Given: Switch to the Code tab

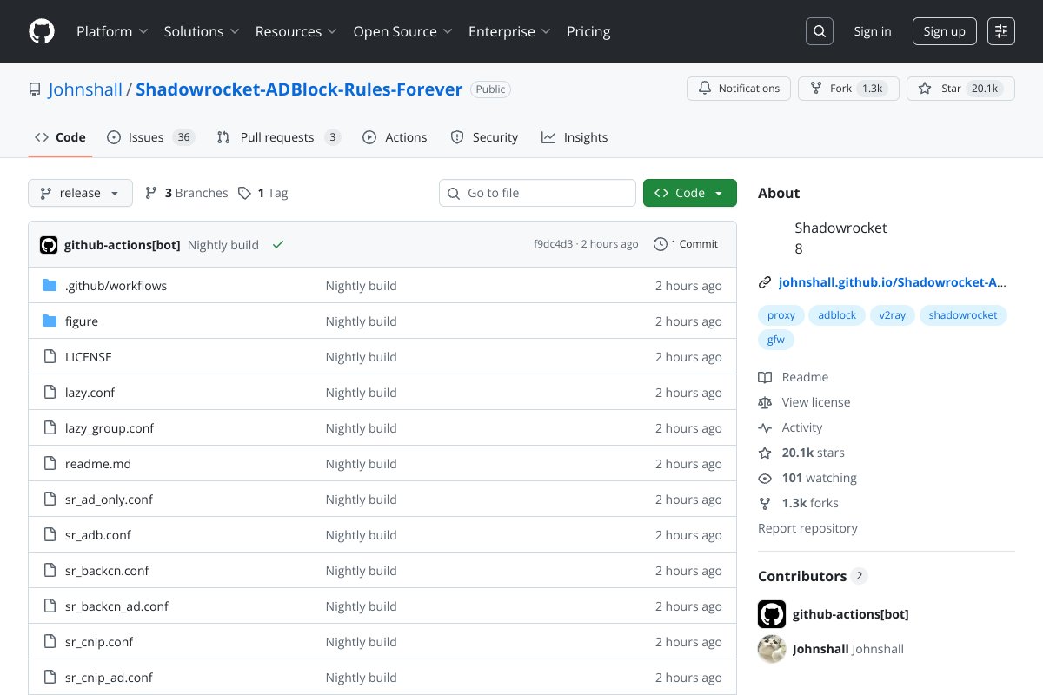Looking at the screenshot, I should (60, 137).
